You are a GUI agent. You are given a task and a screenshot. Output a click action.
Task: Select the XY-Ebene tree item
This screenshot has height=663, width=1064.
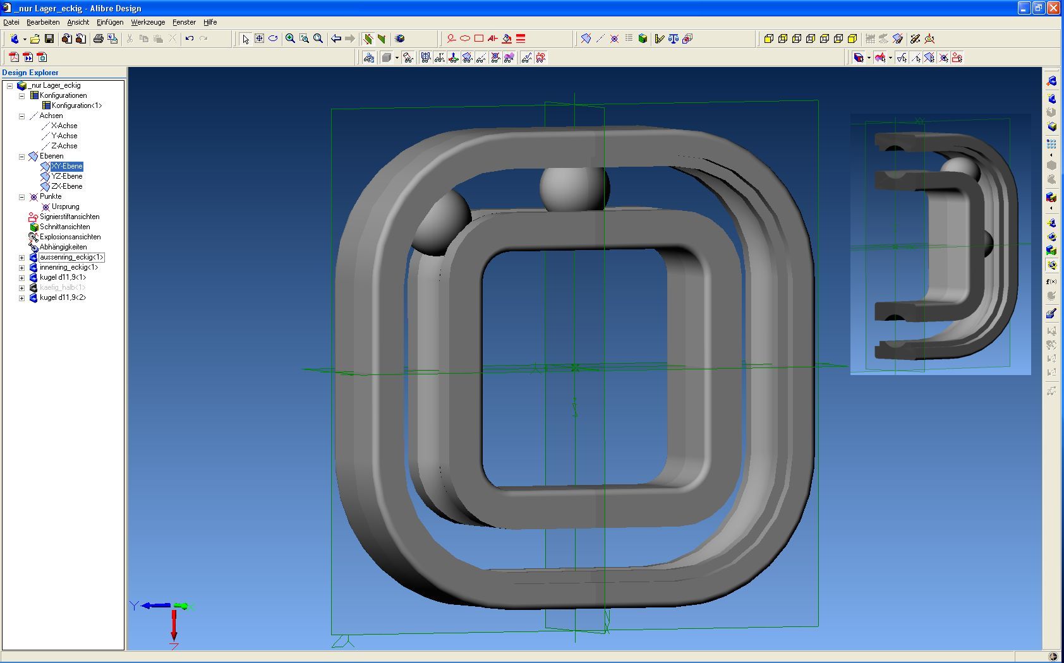coord(67,166)
